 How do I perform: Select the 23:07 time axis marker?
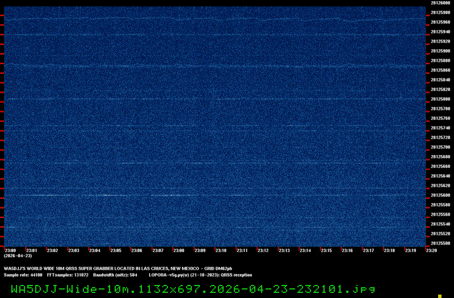158,250
